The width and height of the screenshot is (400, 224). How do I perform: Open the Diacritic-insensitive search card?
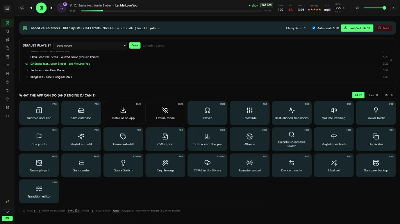291,139
